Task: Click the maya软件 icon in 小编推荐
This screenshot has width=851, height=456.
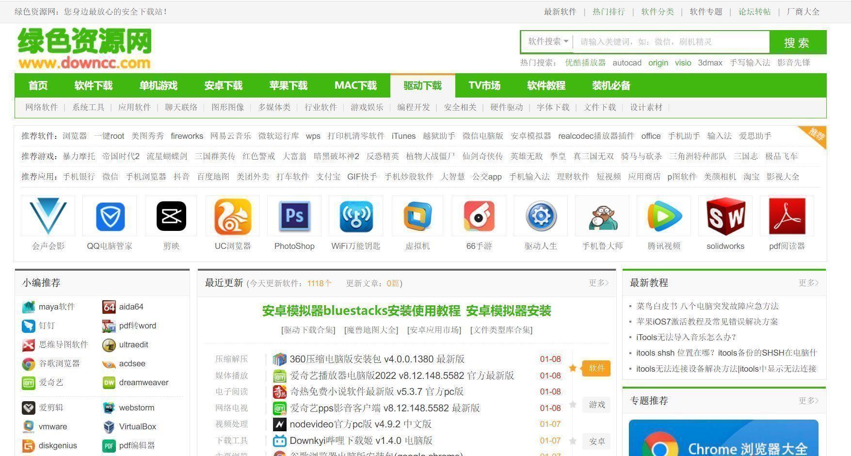Action: (29, 307)
